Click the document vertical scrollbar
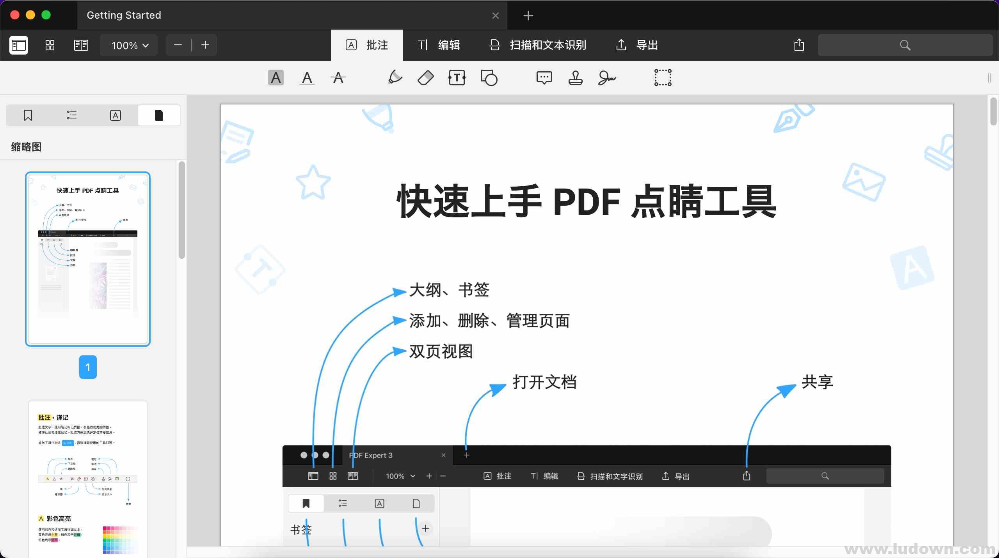Viewport: 999px width, 558px height. tap(994, 112)
